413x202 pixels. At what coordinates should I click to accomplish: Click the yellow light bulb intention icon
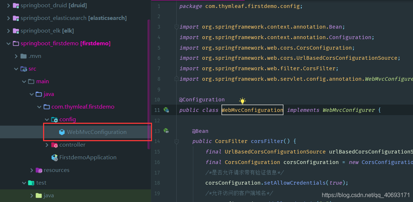click(242, 101)
